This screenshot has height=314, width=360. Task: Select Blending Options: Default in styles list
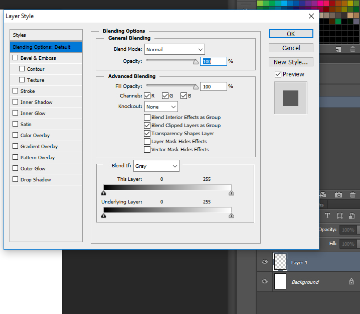(46, 47)
